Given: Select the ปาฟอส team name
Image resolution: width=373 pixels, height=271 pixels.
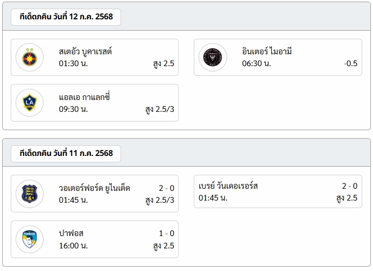Looking at the screenshot, I should pos(71,233).
